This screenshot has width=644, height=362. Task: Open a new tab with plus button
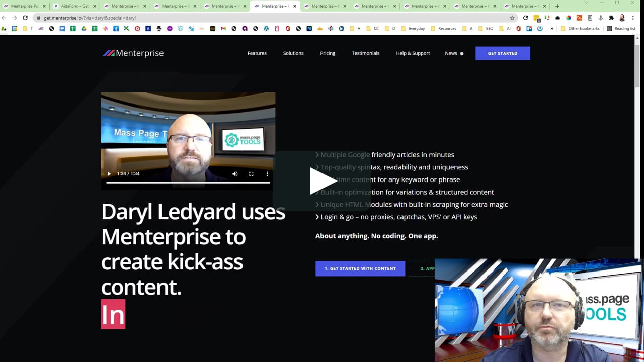(557, 6)
